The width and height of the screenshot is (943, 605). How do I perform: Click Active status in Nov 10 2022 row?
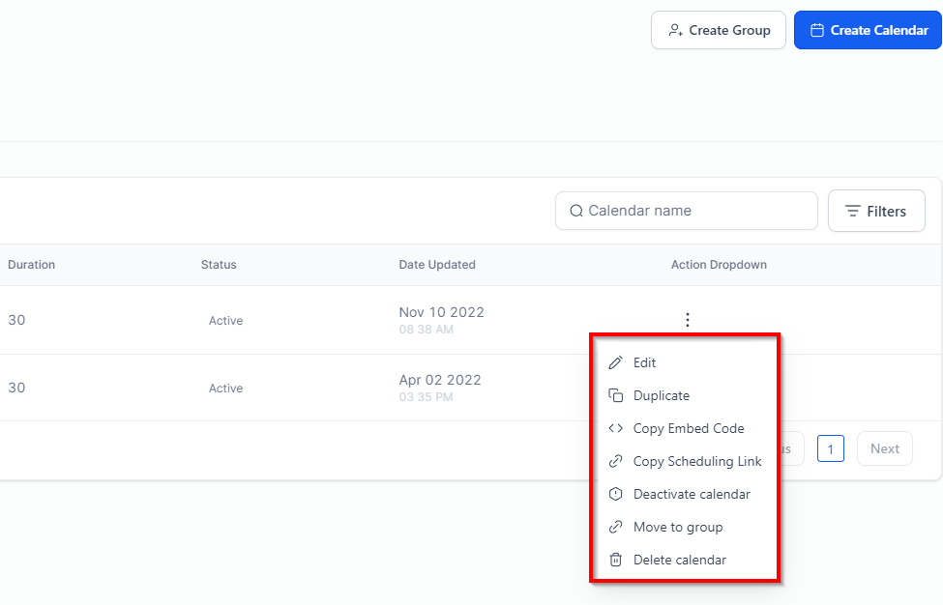[x=225, y=320]
